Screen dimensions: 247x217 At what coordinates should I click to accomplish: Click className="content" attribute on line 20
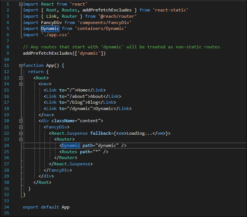(x=76, y=121)
